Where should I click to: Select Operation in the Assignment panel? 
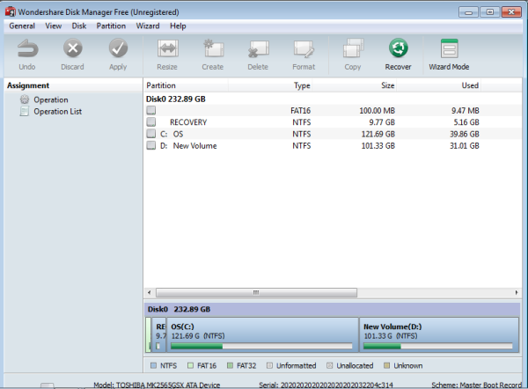(50, 99)
